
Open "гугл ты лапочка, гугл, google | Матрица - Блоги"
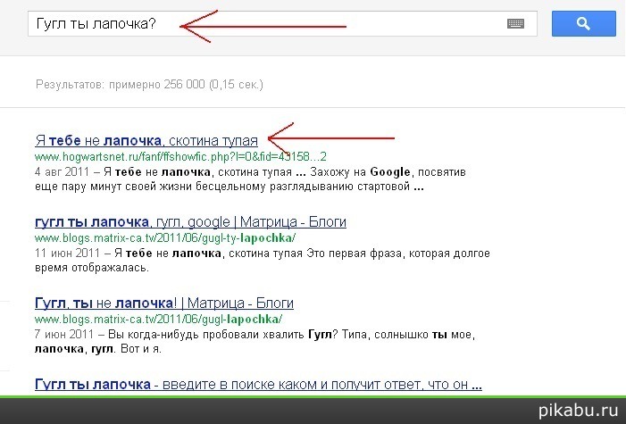pos(189,221)
